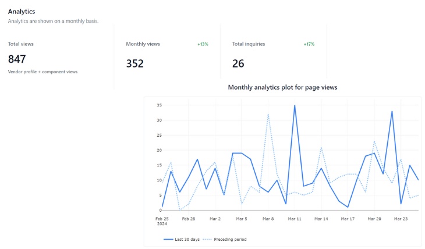This screenshot has width=425, height=249.
Task: Click the Total inquiries label
Action: point(249,44)
